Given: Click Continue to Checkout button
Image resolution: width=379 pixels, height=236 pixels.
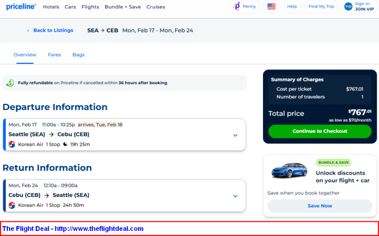Looking at the screenshot, I should (x=320, y=131).
